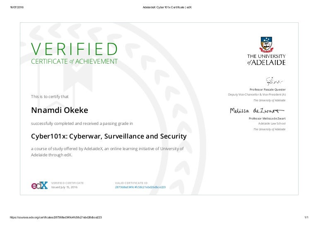Open the valid certificate ID link

point(140,187)
